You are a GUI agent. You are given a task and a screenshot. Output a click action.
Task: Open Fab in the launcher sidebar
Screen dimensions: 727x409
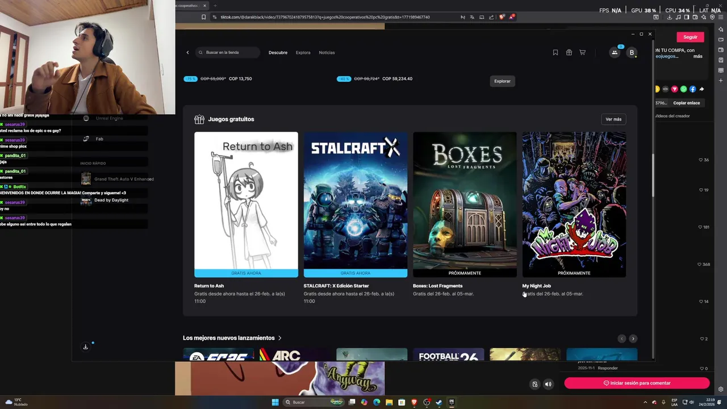coord(94,139)
